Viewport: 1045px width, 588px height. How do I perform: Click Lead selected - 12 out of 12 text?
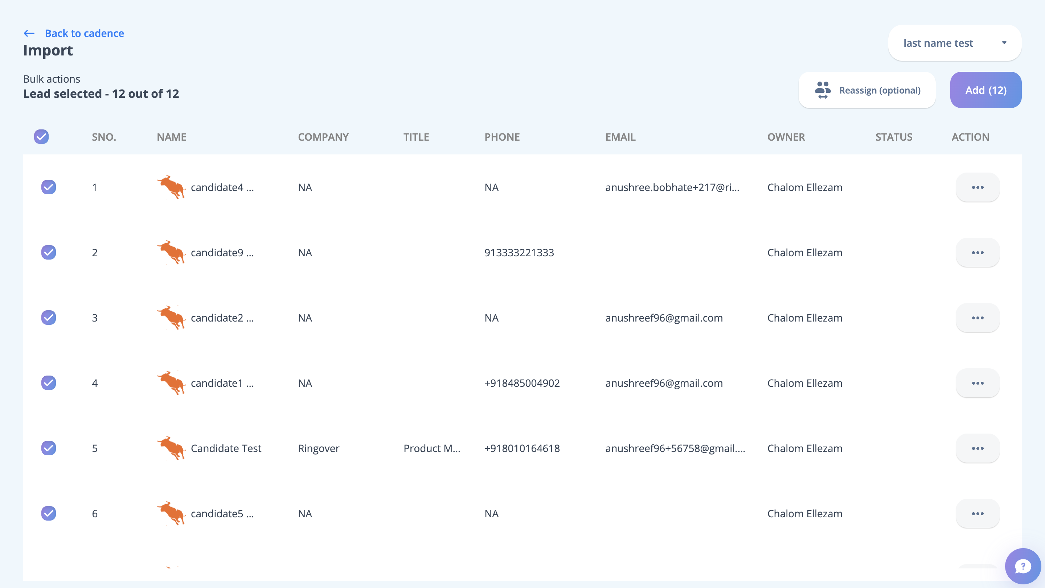click(101, 94)
